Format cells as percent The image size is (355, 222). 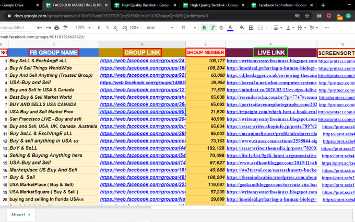[108, 28]
